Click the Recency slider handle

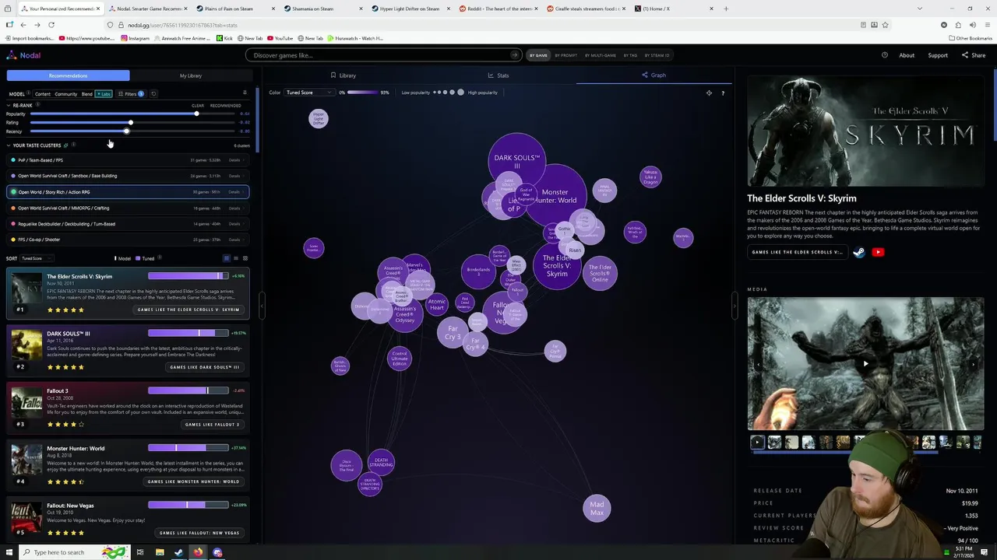click(126, 131)
